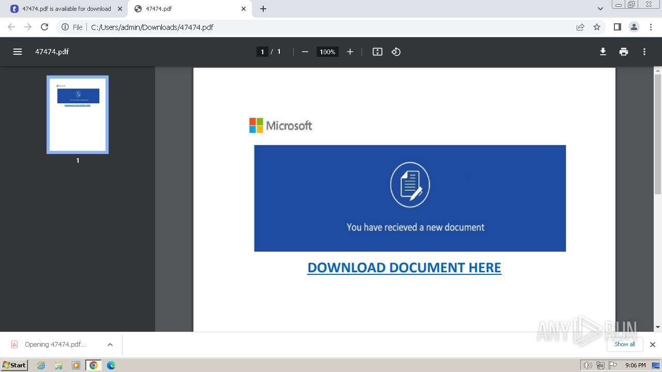The width and height of the screenshot is (662, 372).
Task: Zoom out with the minus icon
Action: pyautogui.click(x=305, y=52)
